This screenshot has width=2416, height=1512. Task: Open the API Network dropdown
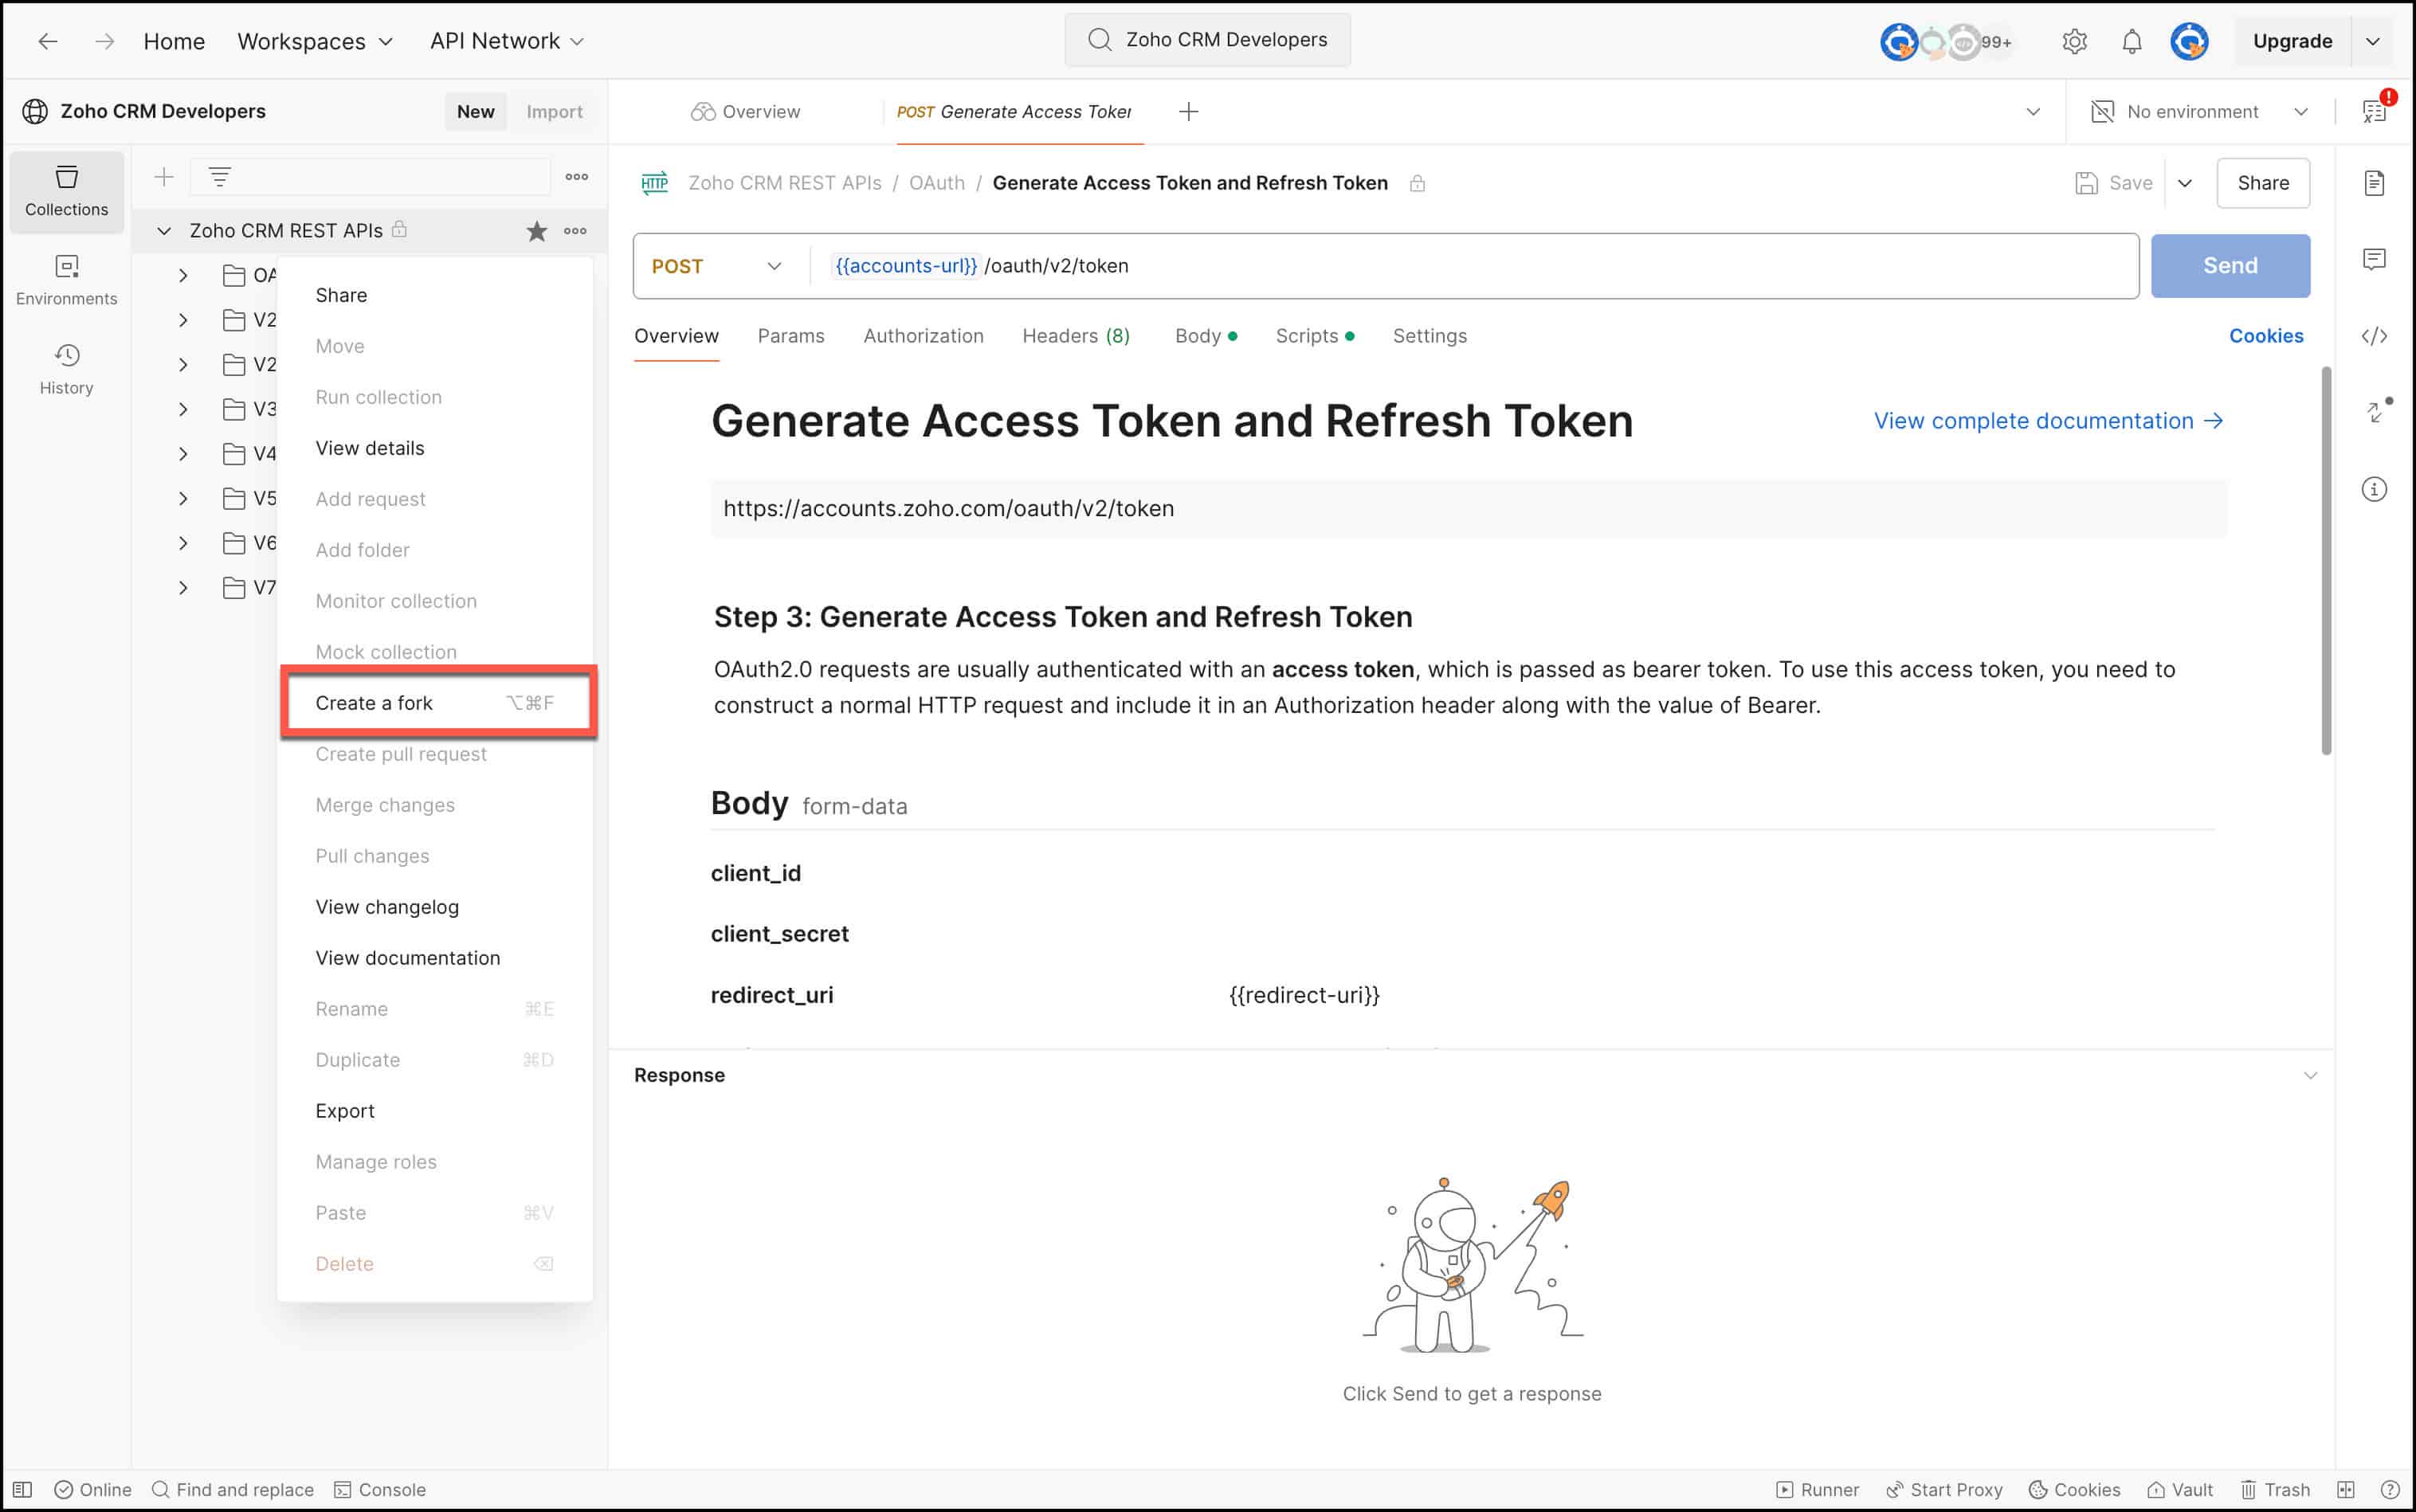point(507,41)
